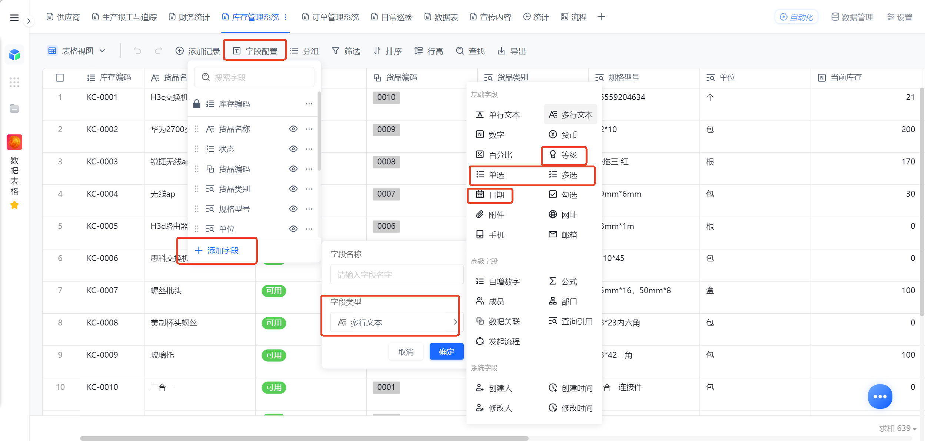Click 添加记录 in the toolbar
Viewport: 925px width, 441px height.
click(x=197, y=51)
